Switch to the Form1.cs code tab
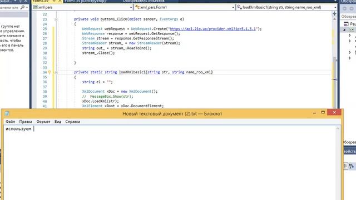356x200 pixels. pyautogui.click(x=41, y=1)
